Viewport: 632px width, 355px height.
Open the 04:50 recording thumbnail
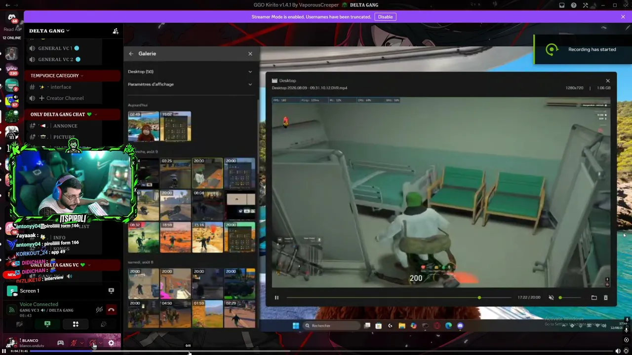(x=175, y=314)
